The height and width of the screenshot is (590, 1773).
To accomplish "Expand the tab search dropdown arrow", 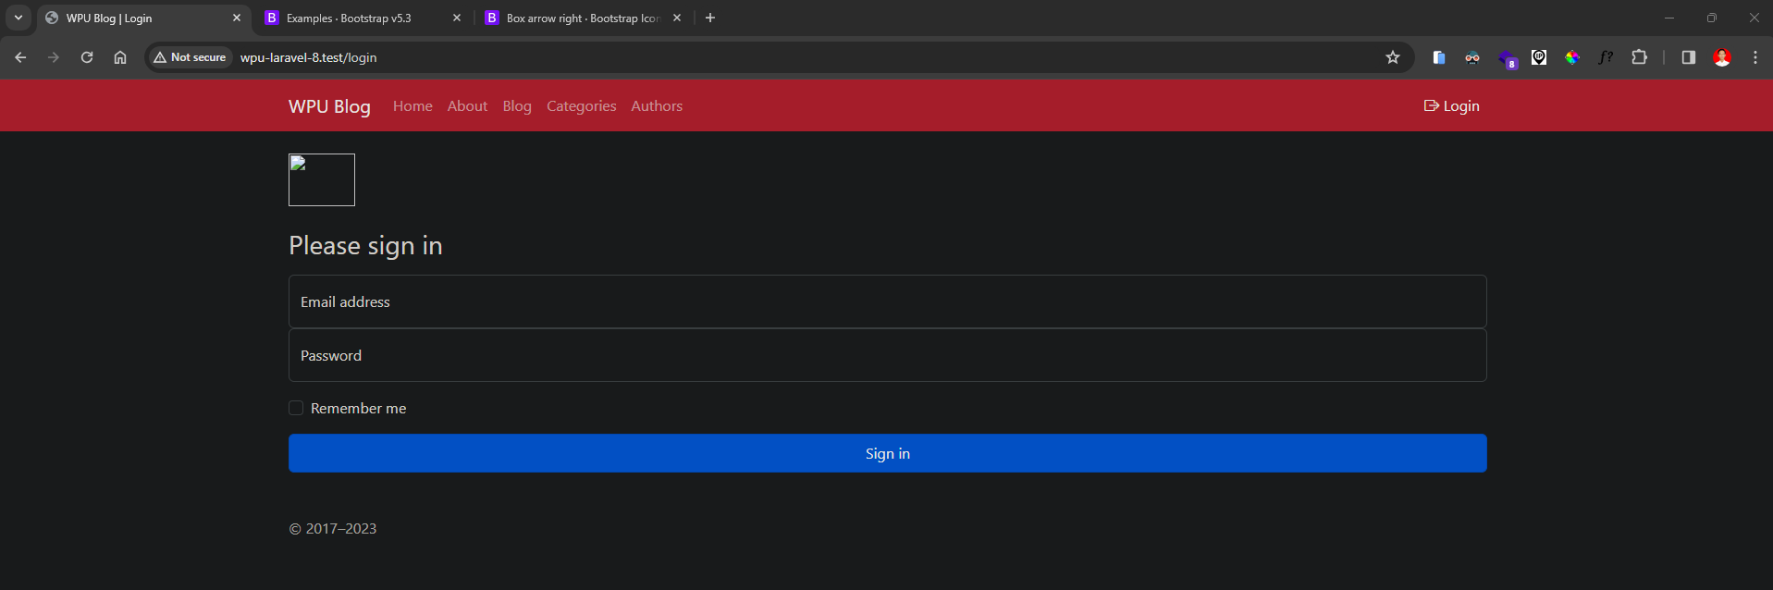I will 18,18.
